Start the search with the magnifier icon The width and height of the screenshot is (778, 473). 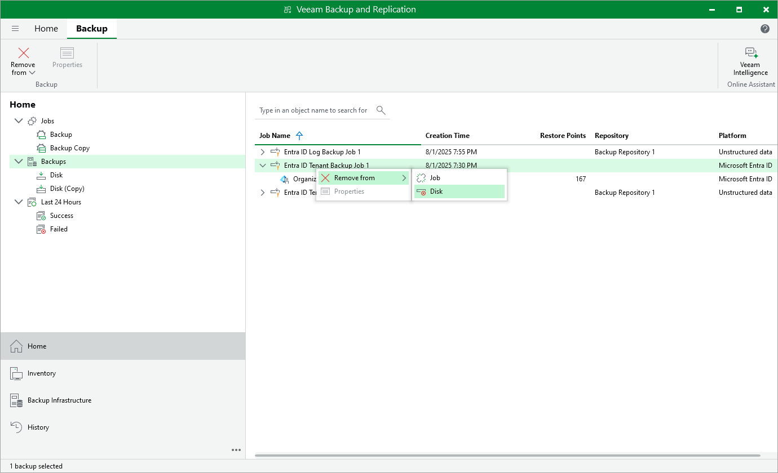381,110
